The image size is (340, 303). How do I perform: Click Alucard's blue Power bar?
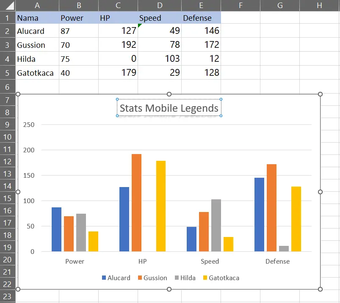pyautogui.click(x=56, y=229)
